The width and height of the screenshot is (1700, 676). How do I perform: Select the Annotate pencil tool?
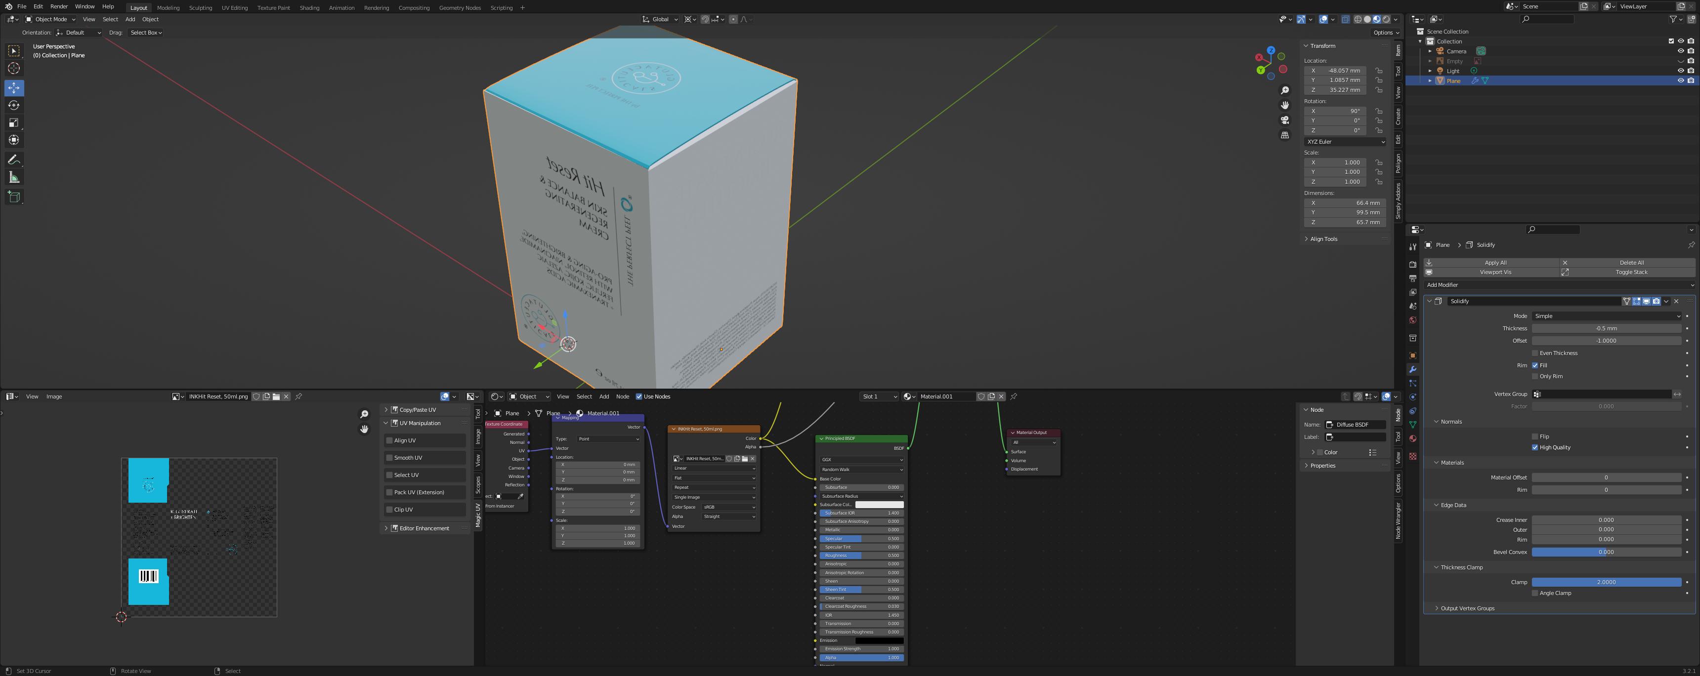point(14,159)
